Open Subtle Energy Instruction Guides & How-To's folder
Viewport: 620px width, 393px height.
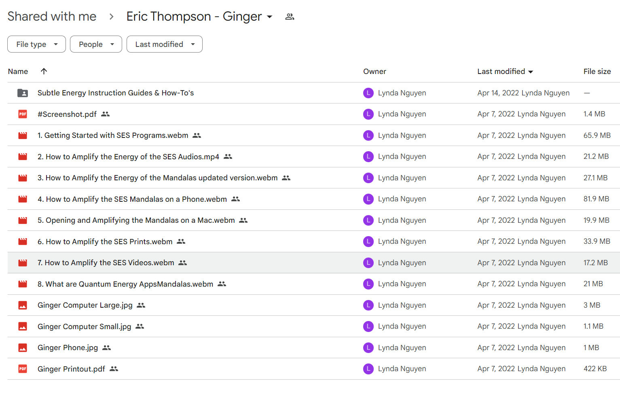[116, 93]
